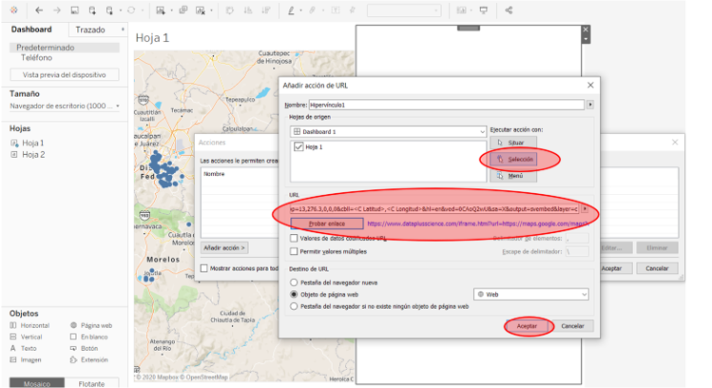Click the Show Me chart icon in toolbar
This screenshot has height=388, width=712.
461,10
